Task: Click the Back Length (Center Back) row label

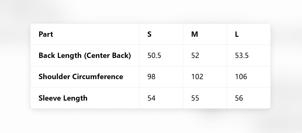Action: pos(84,55)
